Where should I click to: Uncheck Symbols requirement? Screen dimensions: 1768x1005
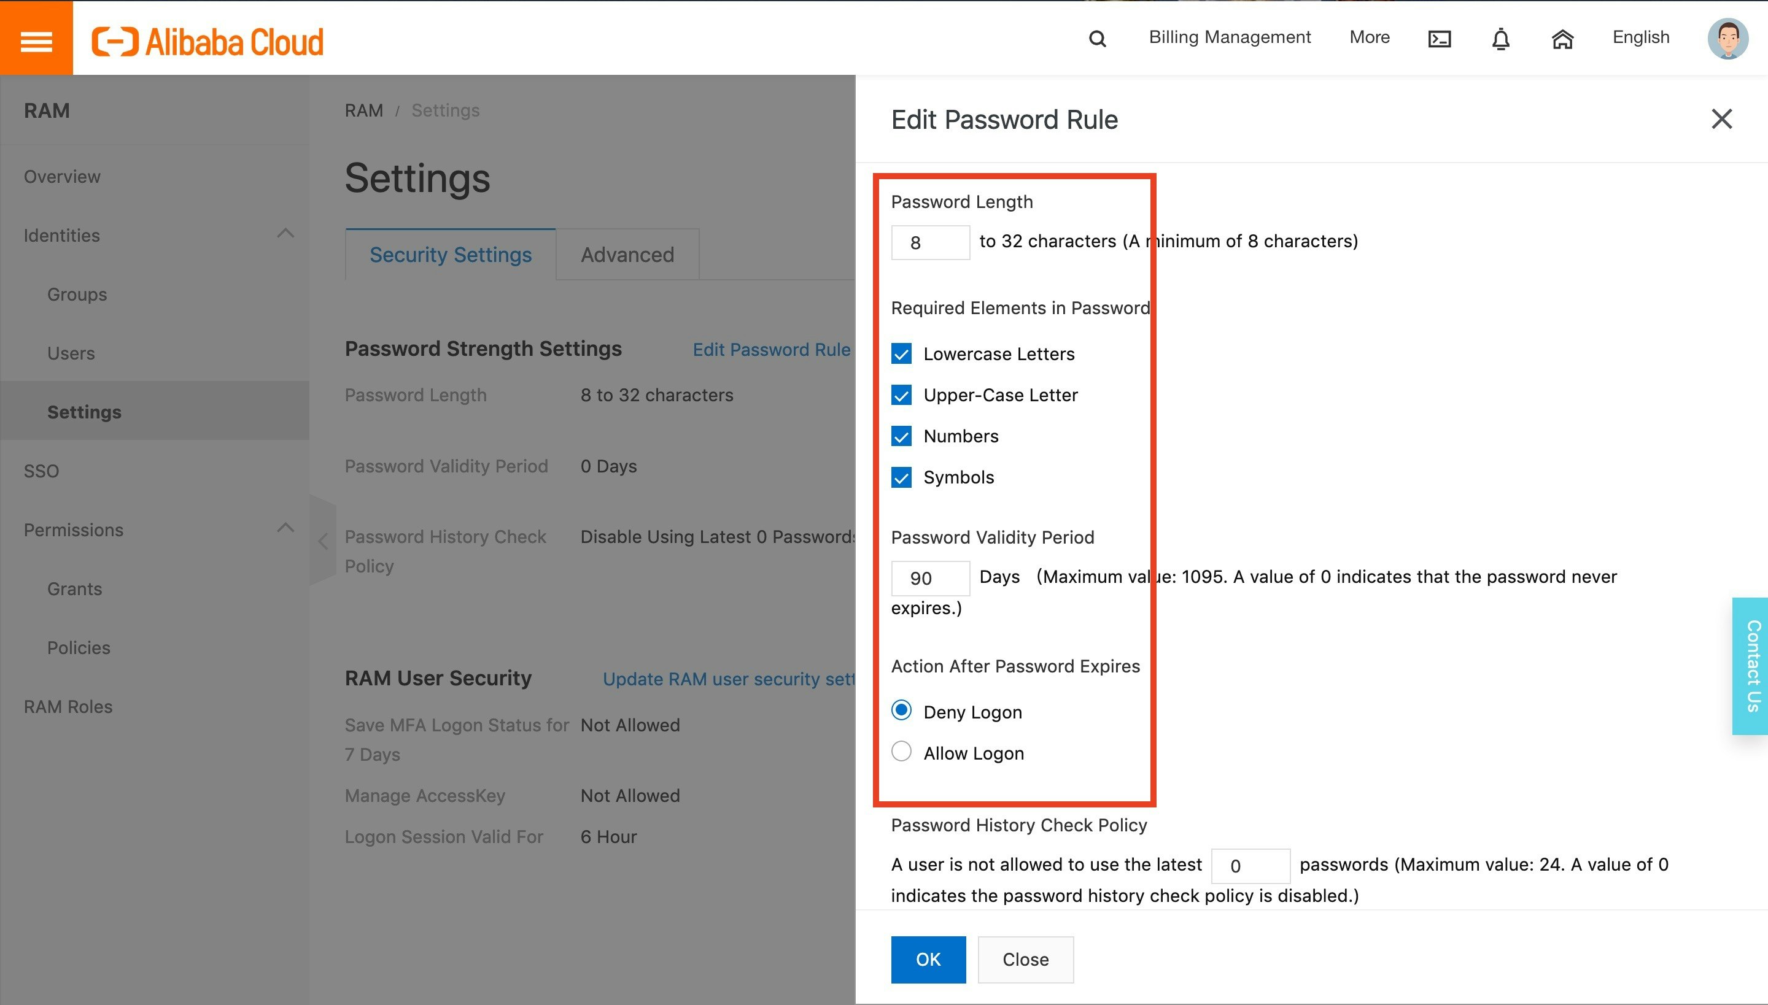pos(901,477)
